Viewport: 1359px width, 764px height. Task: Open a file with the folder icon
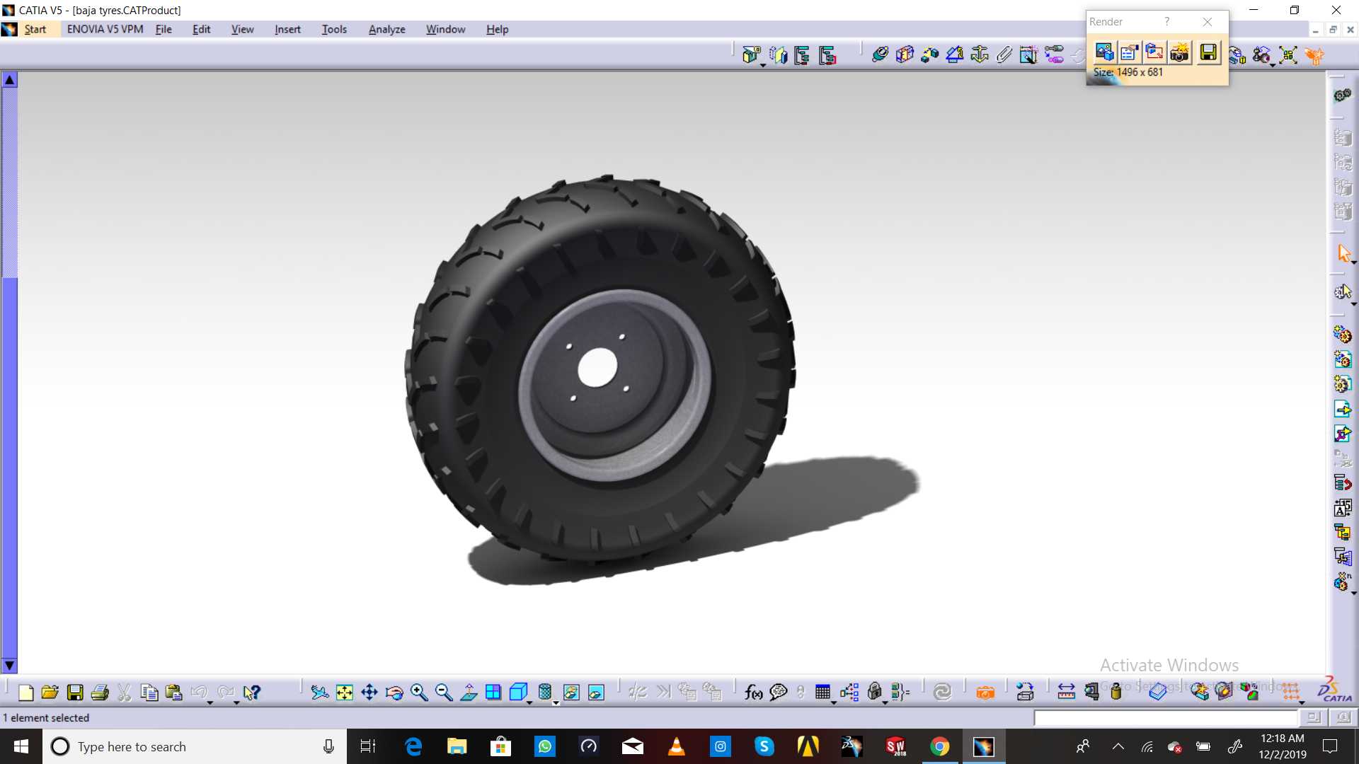[50, 693]
